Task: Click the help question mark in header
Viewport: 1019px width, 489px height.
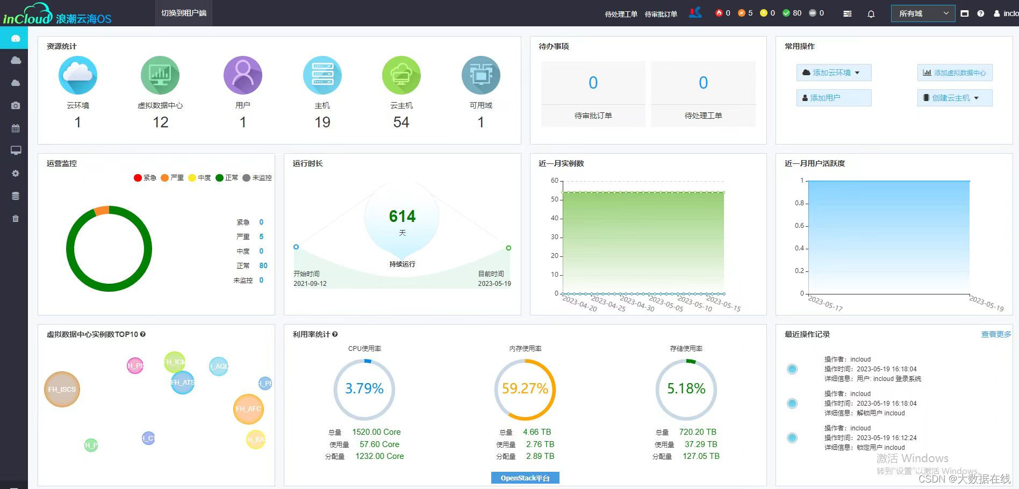Action: coord(981,13)
